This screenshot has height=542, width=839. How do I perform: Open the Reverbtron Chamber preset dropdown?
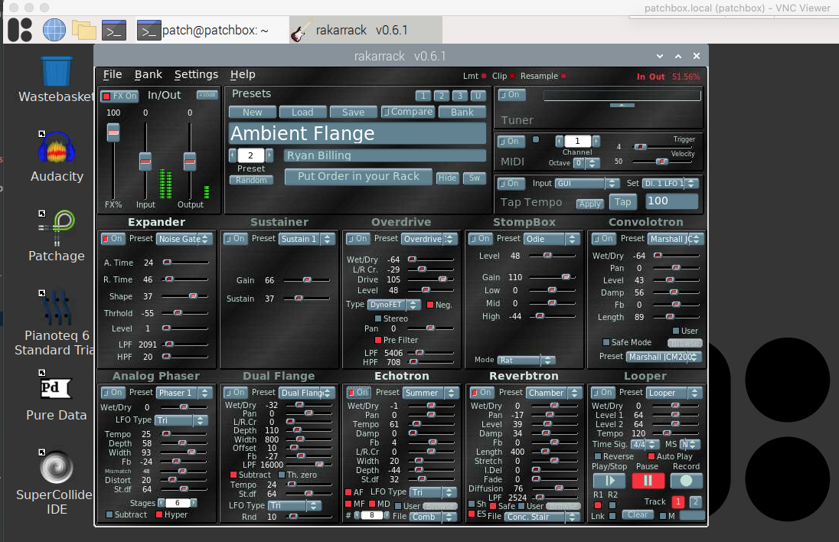[554, 393]
